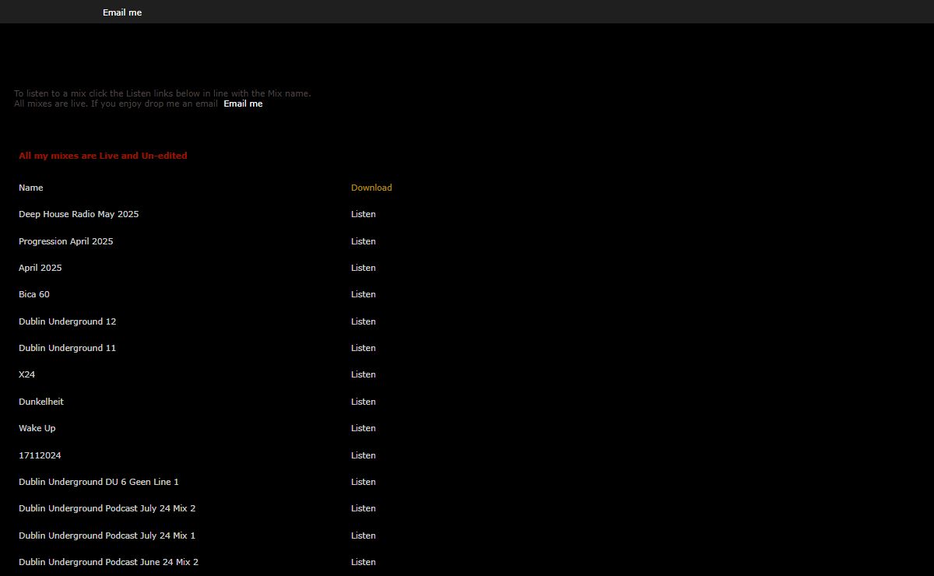The width and height of the screenshot is (934, 576).
Task: Click the Email me link after the intro text
Action: click(x=243, y=104)
